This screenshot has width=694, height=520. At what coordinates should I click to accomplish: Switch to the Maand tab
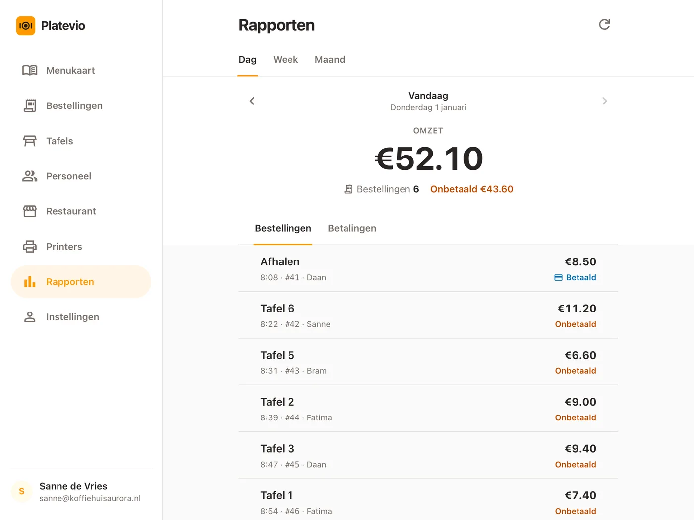click(330, 60)
